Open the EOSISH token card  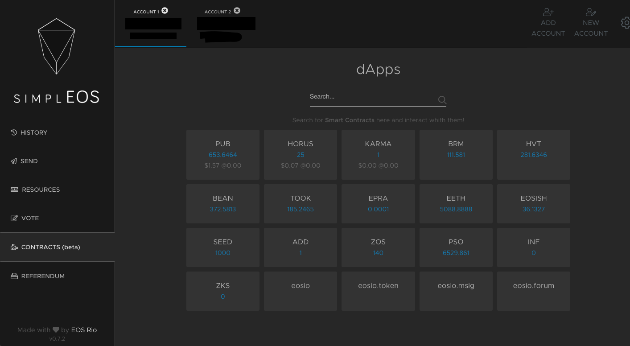[x=534, y=204]
